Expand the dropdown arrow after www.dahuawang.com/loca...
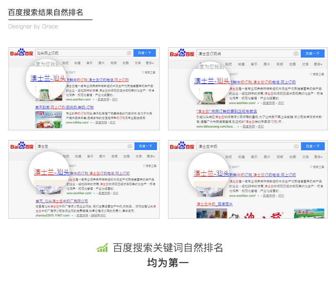The image size is (336, 286). click(238, 127)
